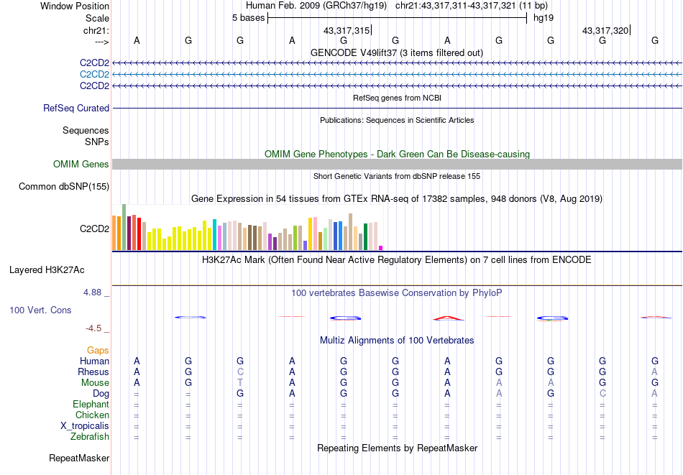Click the Elephant species row label
This screenshot has height=475, width=683.
[91, 405]
